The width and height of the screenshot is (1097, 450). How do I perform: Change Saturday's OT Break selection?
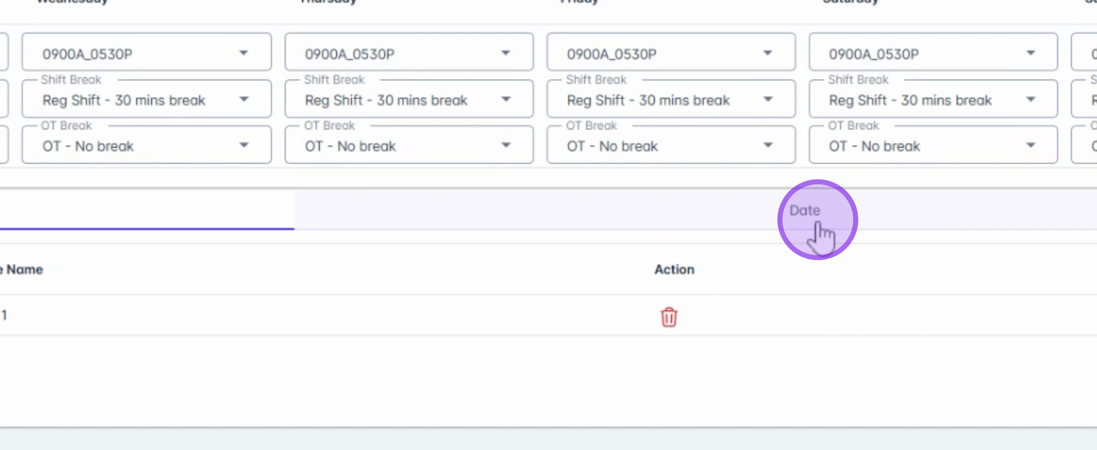coord(933,145)
